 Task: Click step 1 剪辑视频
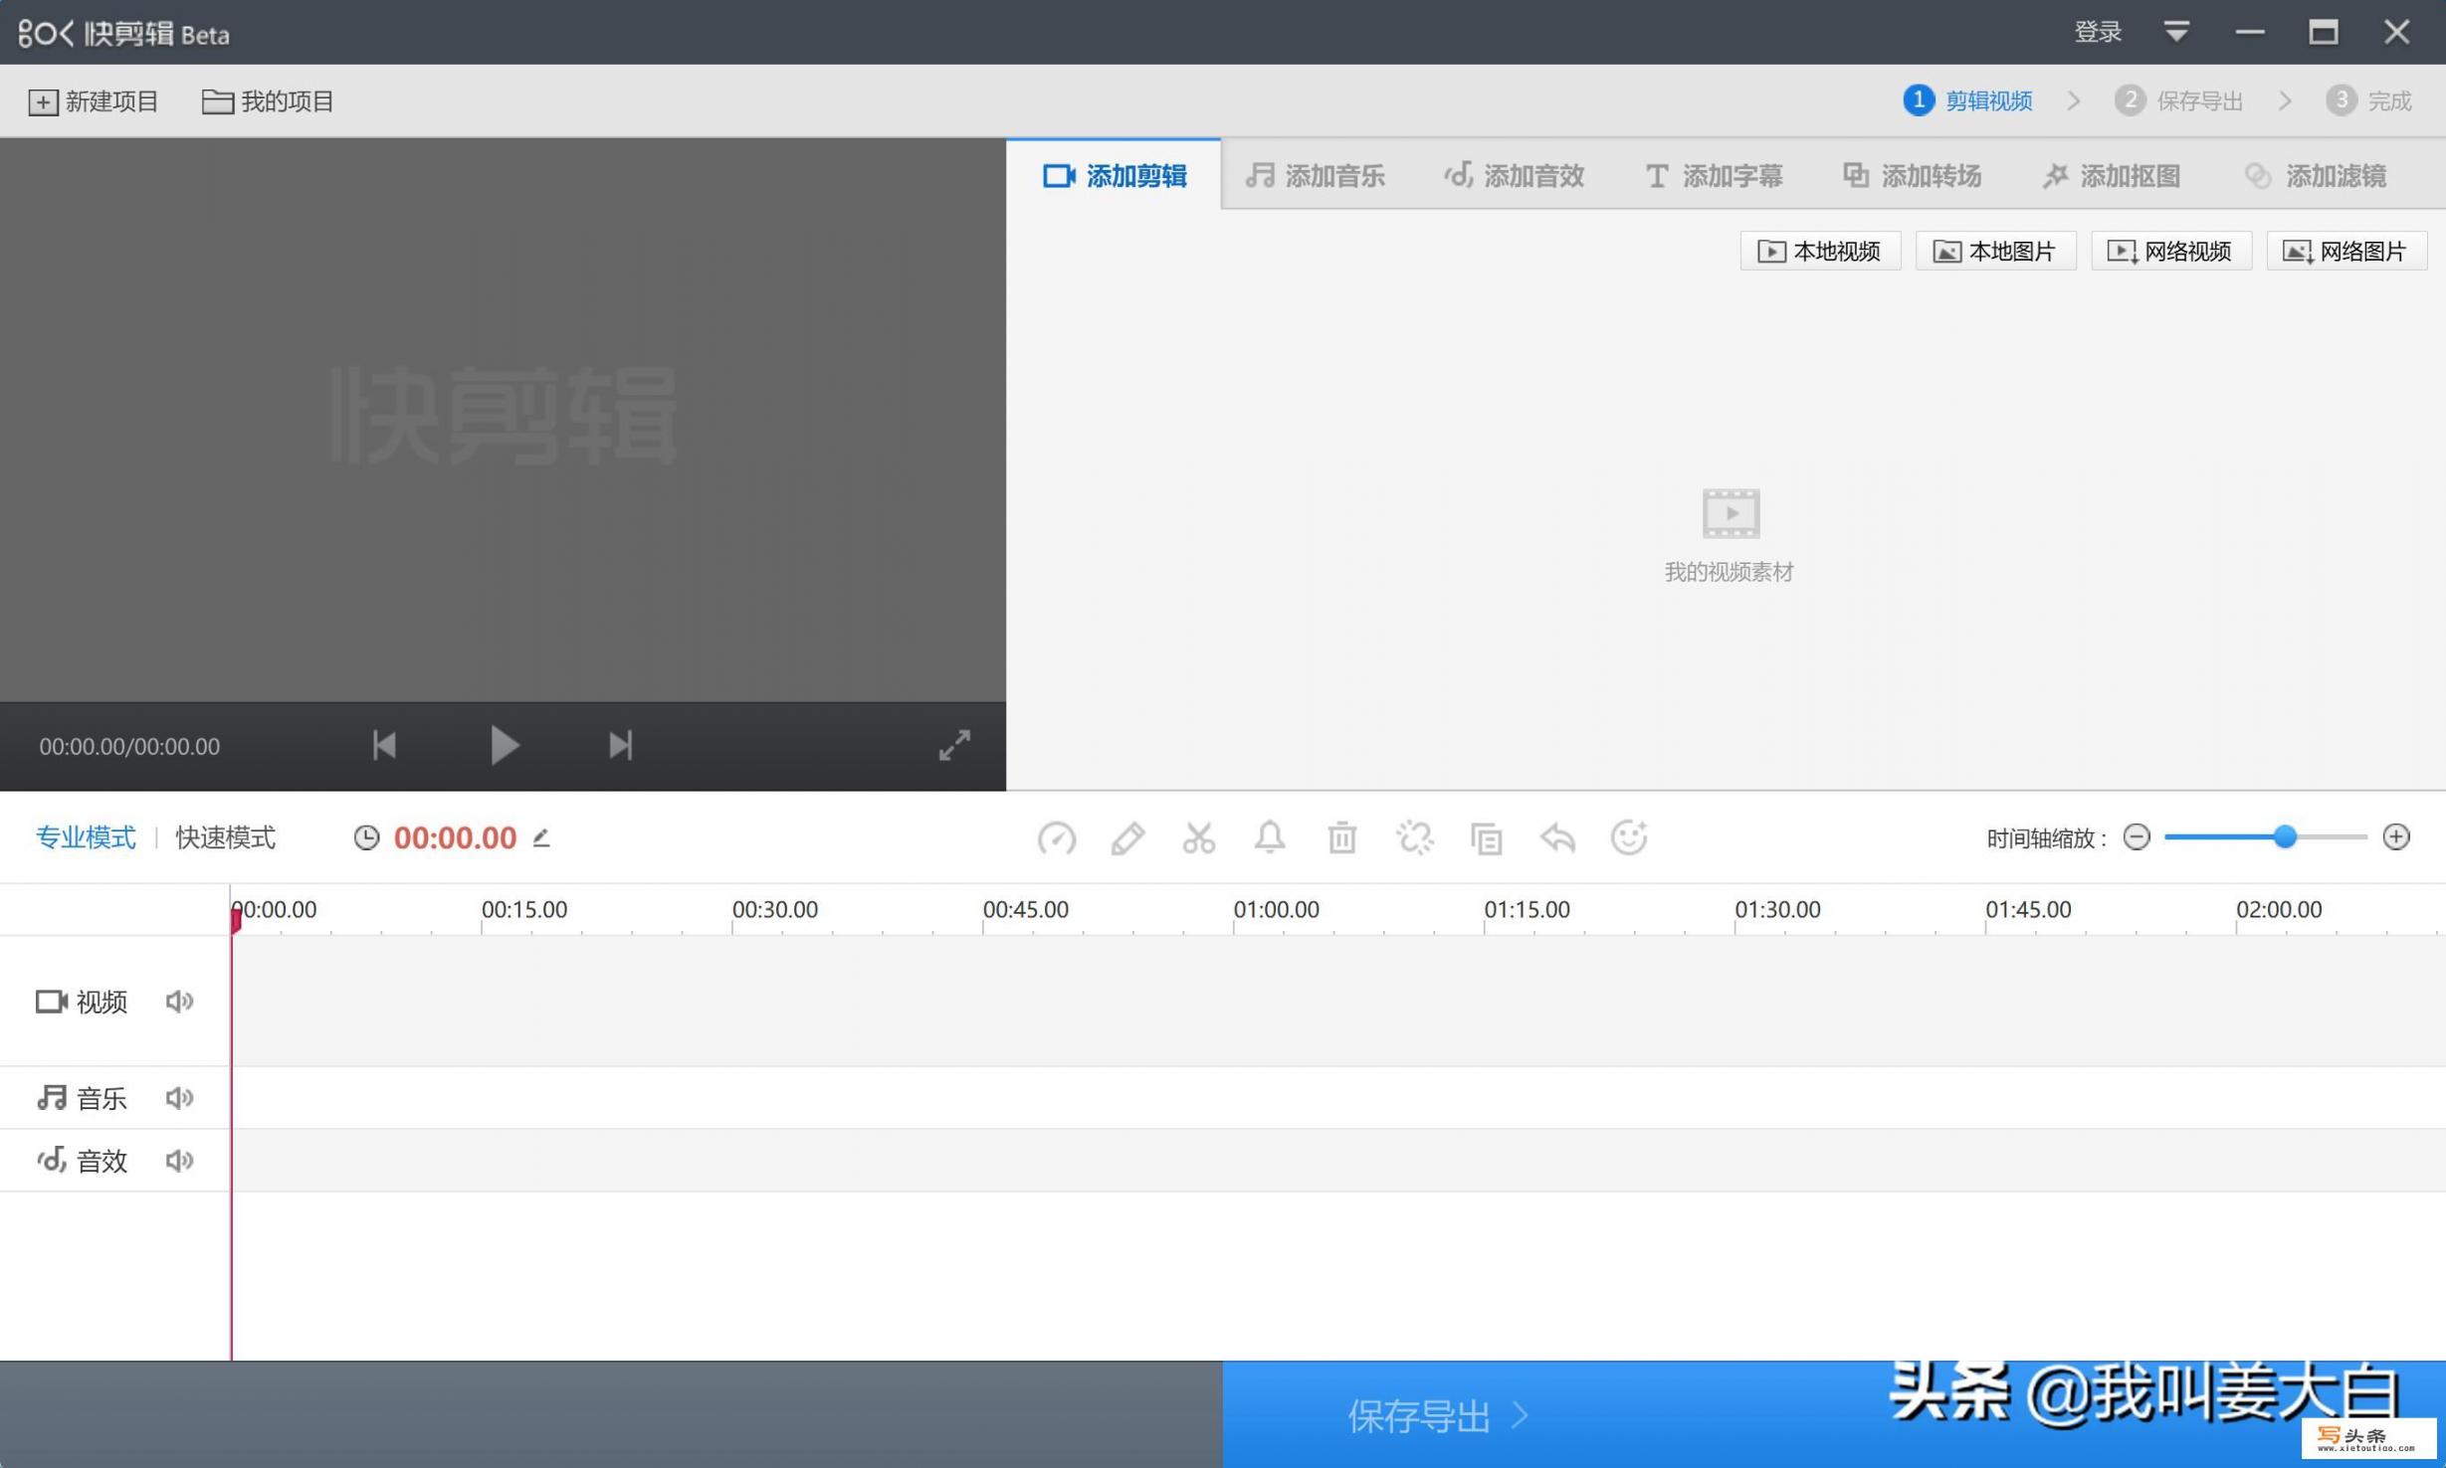tap(1967, 100)
